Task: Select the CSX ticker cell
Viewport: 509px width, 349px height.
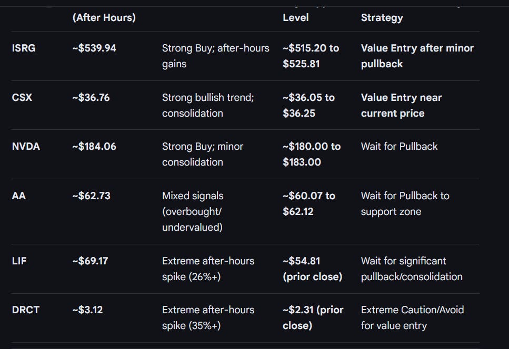Action: coord(22,97)
